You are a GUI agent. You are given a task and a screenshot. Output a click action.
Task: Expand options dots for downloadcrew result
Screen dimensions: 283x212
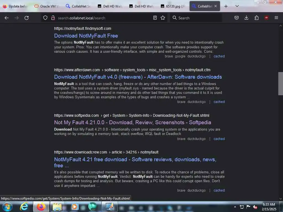(x=209, y=190)
